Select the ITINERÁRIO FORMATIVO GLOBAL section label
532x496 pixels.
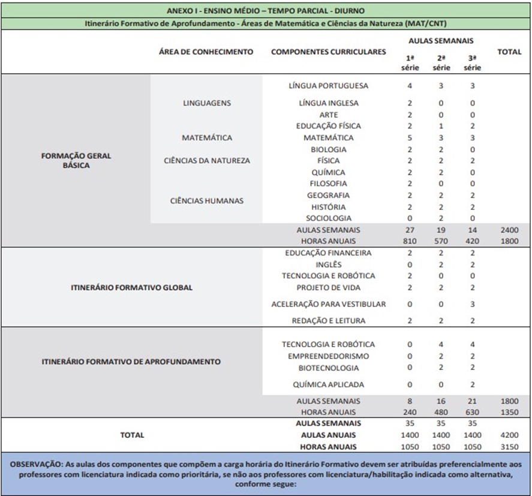(x=131, y=287)
